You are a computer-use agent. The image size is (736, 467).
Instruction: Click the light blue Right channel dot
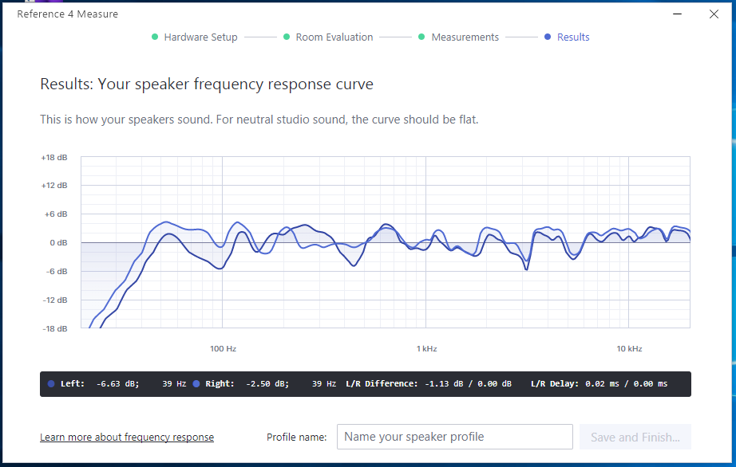196,383
